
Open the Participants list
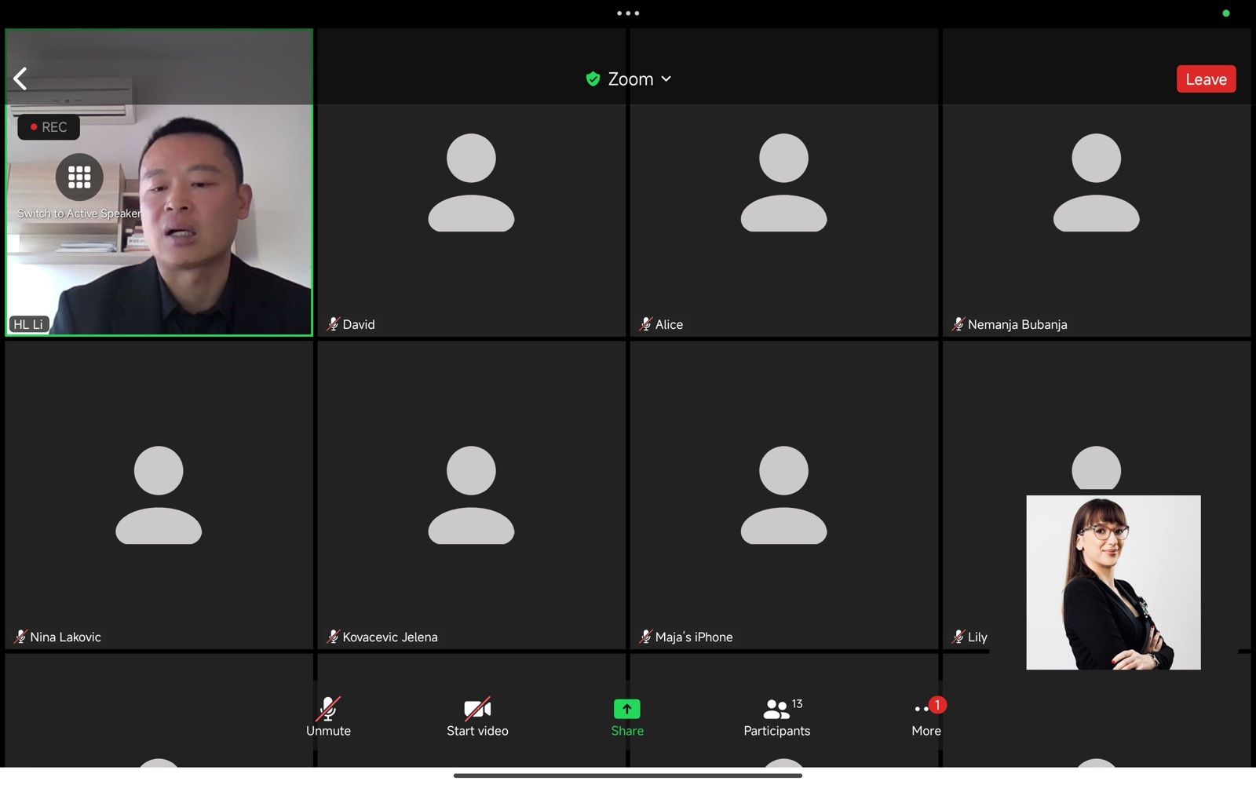coord(777,716)
